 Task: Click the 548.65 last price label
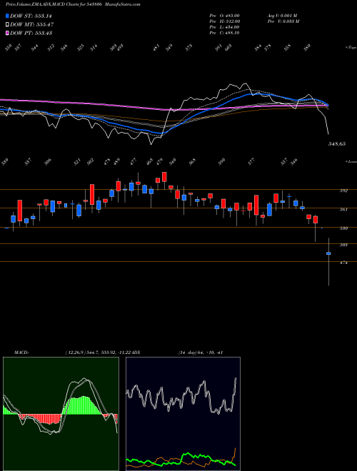pyautogui.click(x=337, y=144)
